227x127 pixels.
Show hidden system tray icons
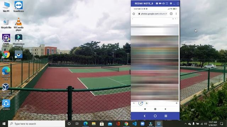click(x=186, y=124)
